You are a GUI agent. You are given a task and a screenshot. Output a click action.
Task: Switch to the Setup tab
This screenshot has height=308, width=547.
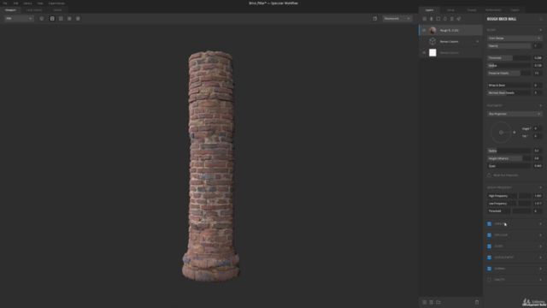tap(450, 10)
